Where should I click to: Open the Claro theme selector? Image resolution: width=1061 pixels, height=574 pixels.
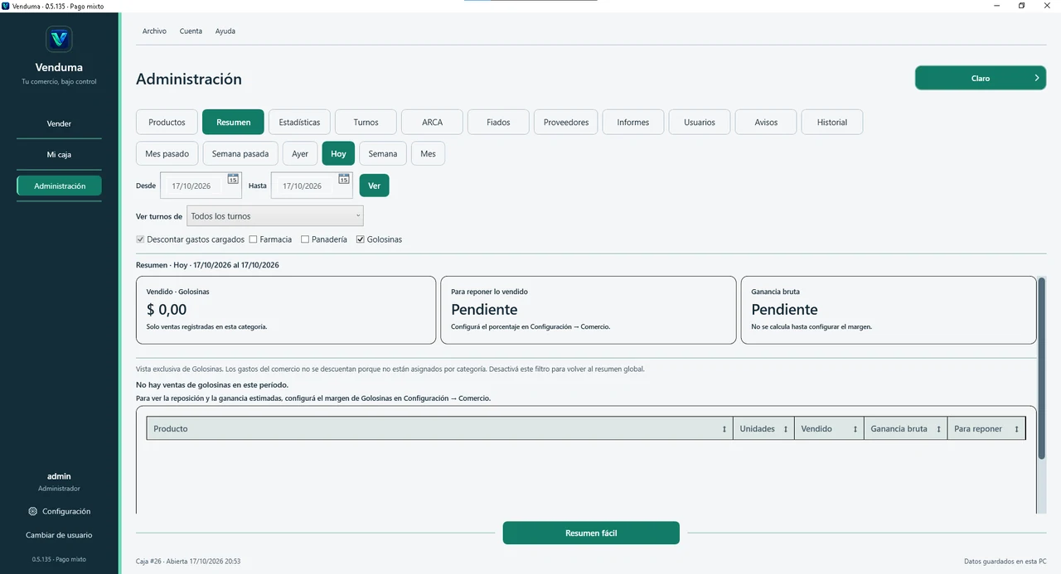[981, 78]
